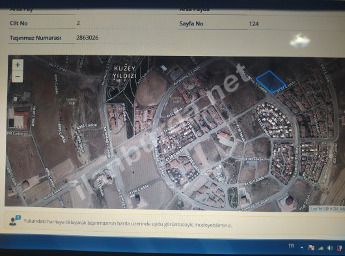Click the KUZEY YILDIZI label on the map
Image resolution: width=345 pixels, height=256 pixels.
(x=124, y=72)
